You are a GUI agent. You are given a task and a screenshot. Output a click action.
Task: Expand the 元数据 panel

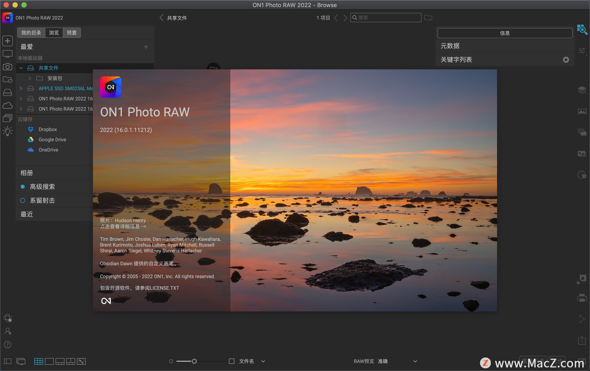pos(505,46)
